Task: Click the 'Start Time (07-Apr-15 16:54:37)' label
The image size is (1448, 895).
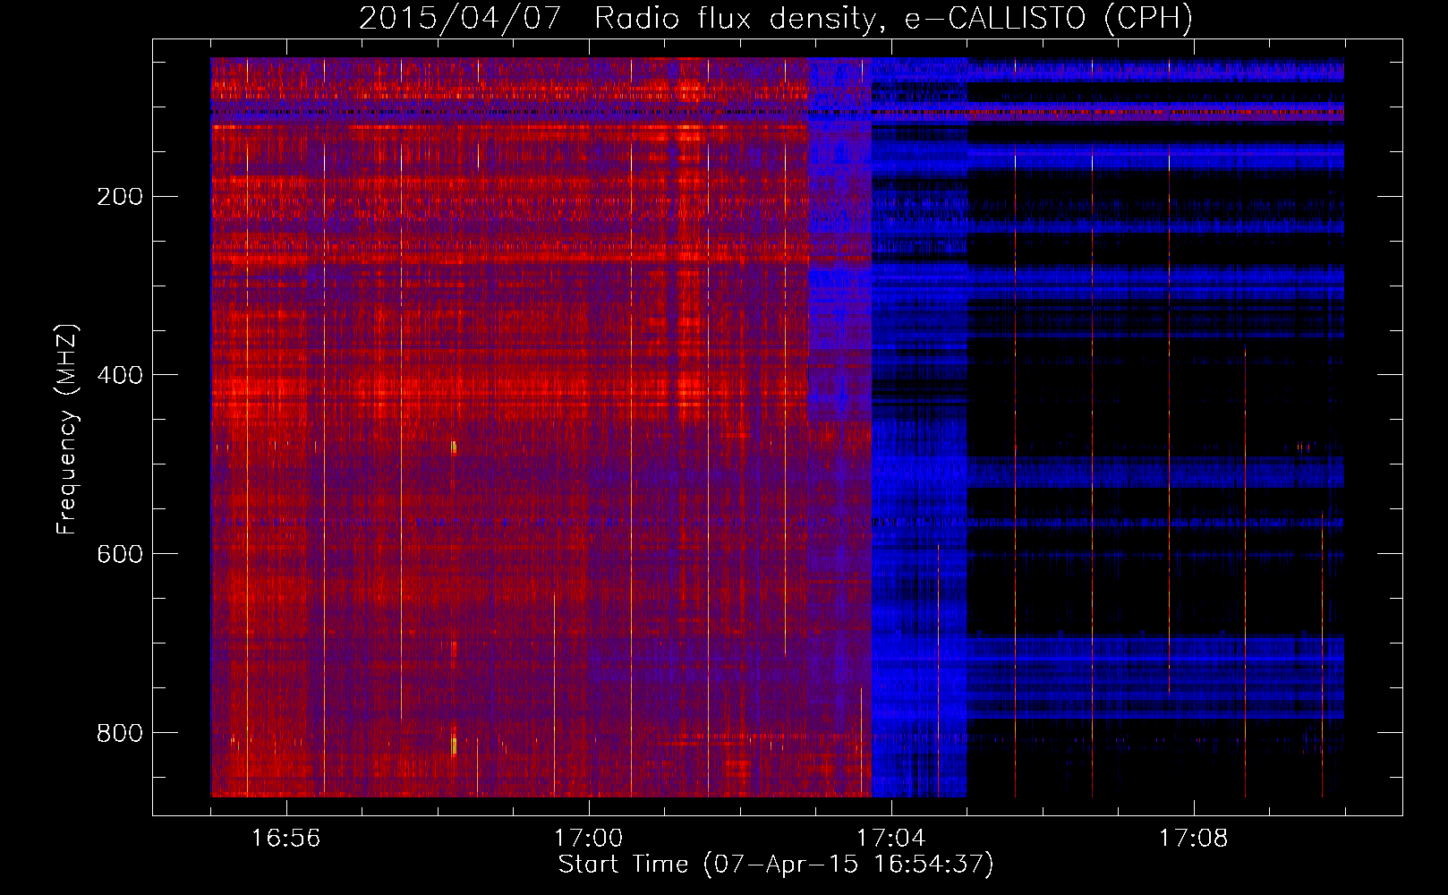Action: [x=776, y=865]
